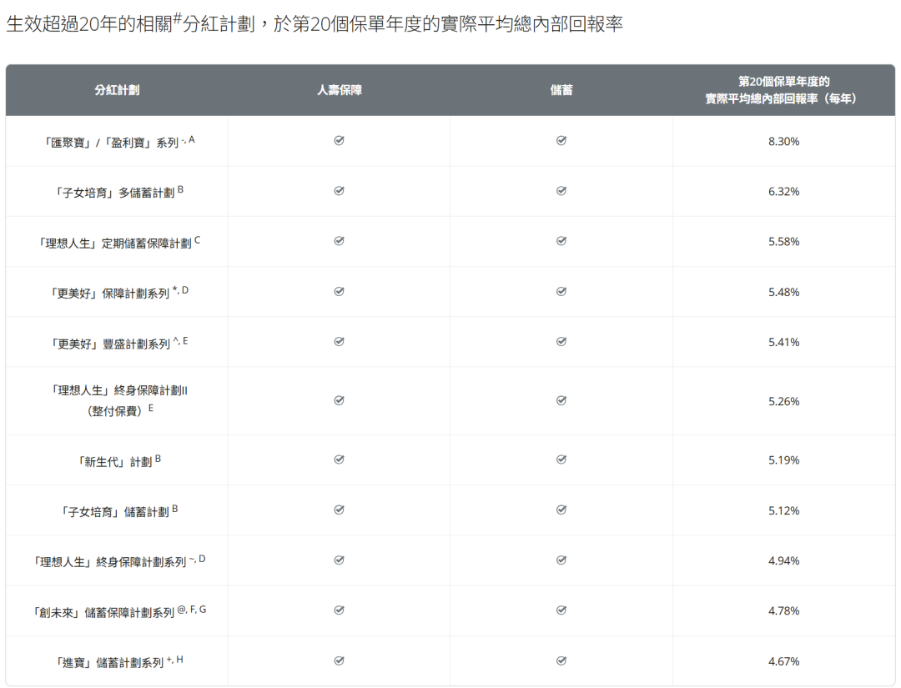Click life protection check icon for 「新生代」計劃

click(339, 460)
